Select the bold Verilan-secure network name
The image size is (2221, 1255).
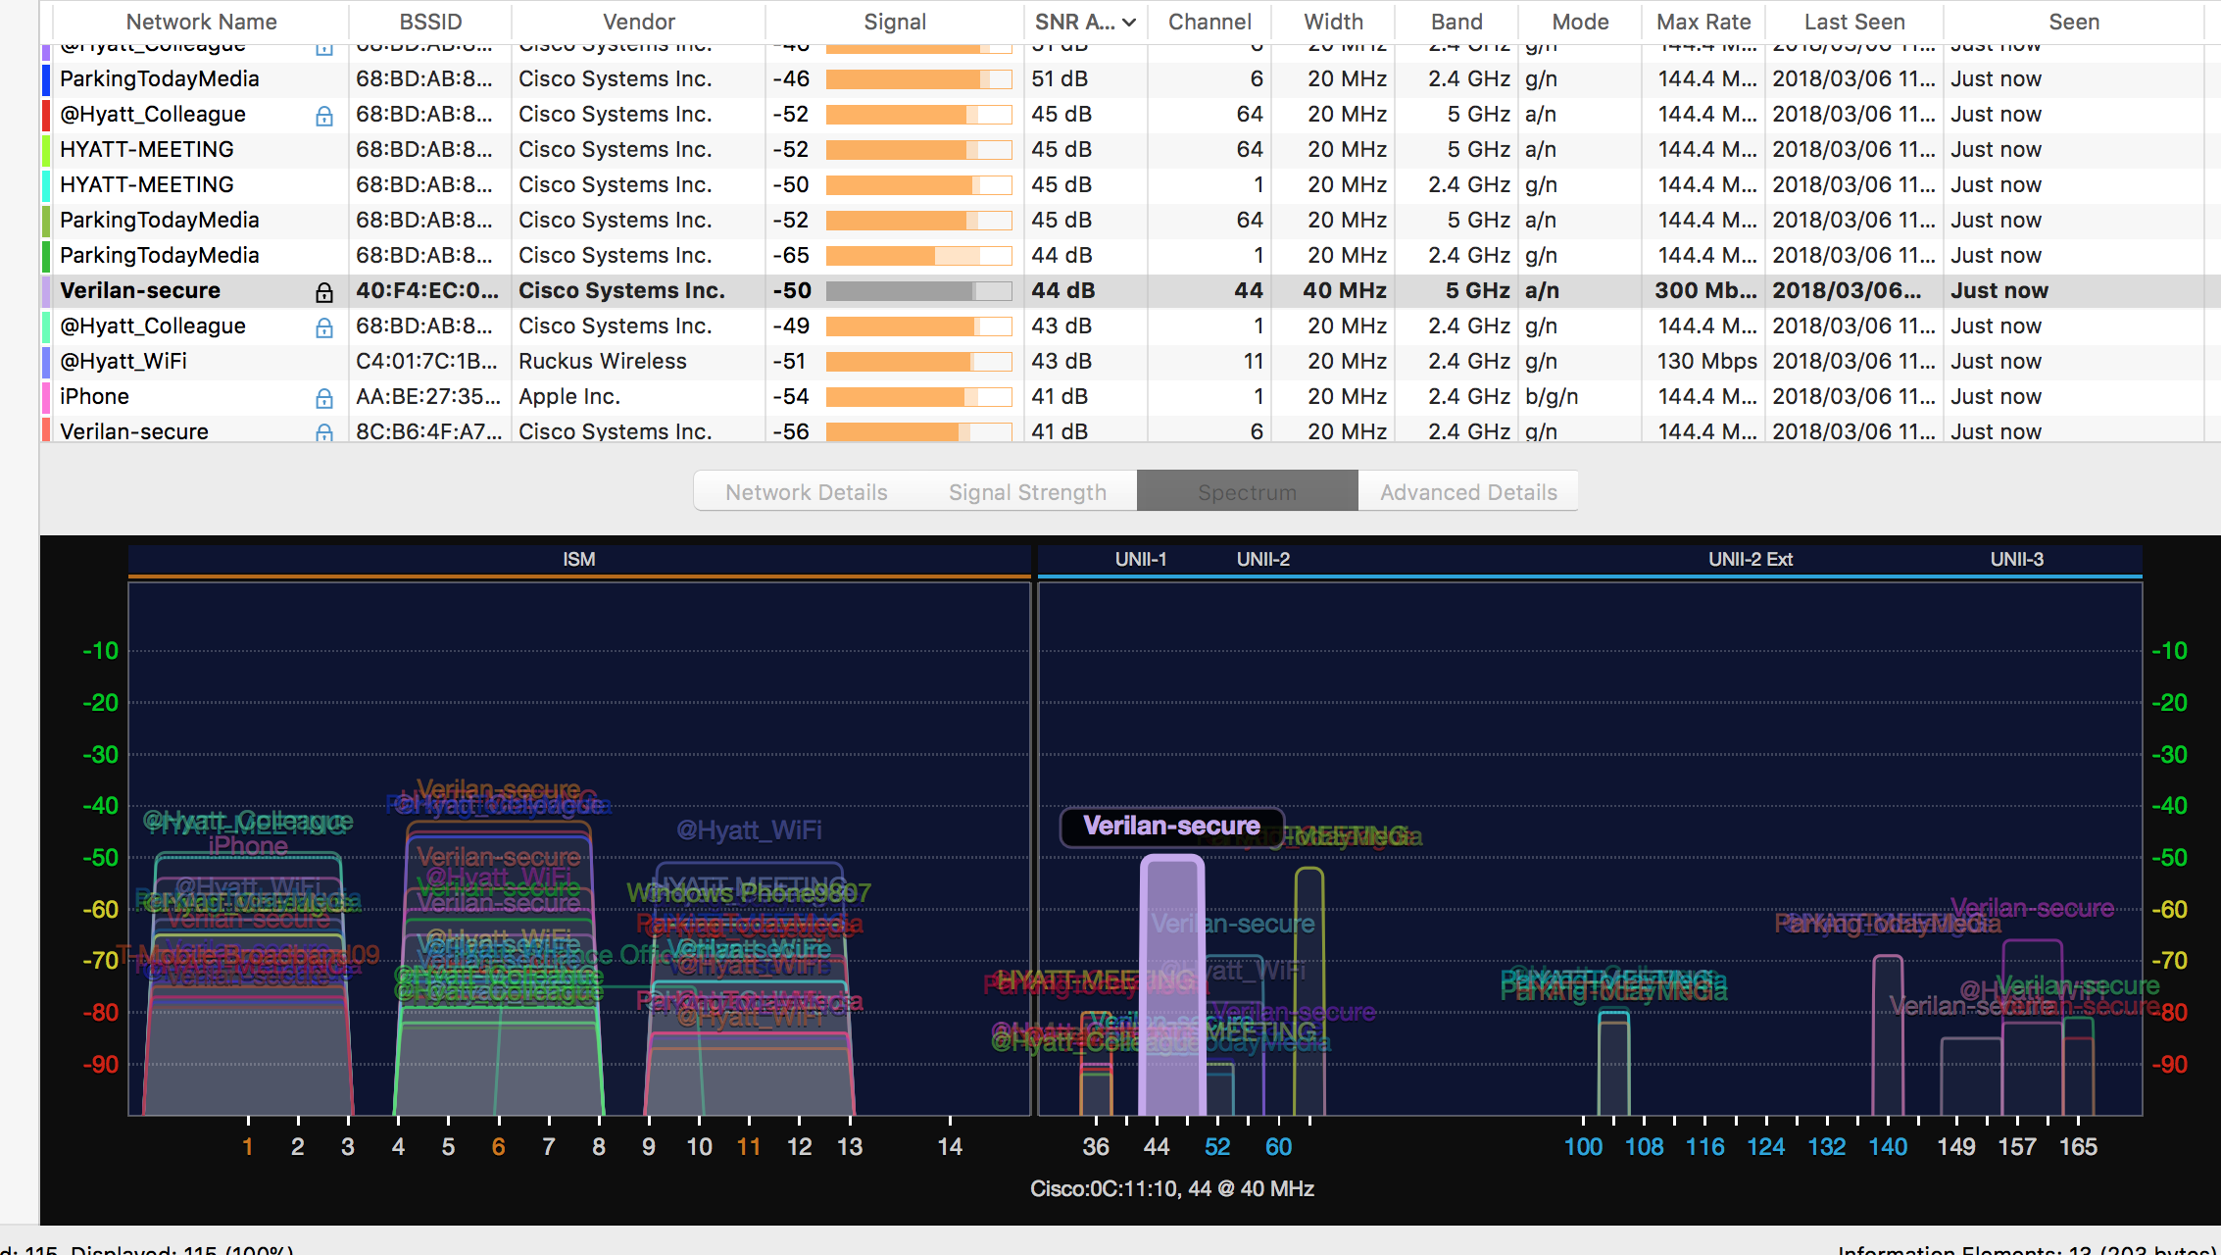click(140, 291)
